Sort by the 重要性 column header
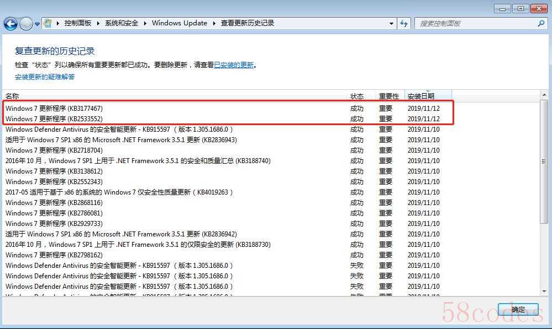 coord(390,96)
